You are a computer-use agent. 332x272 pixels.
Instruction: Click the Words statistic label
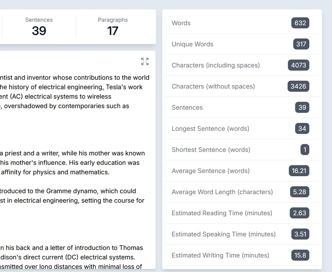[x=181, y=23]
